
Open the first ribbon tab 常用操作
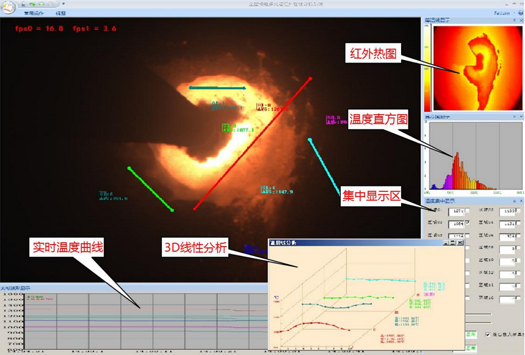click(34, 13)
